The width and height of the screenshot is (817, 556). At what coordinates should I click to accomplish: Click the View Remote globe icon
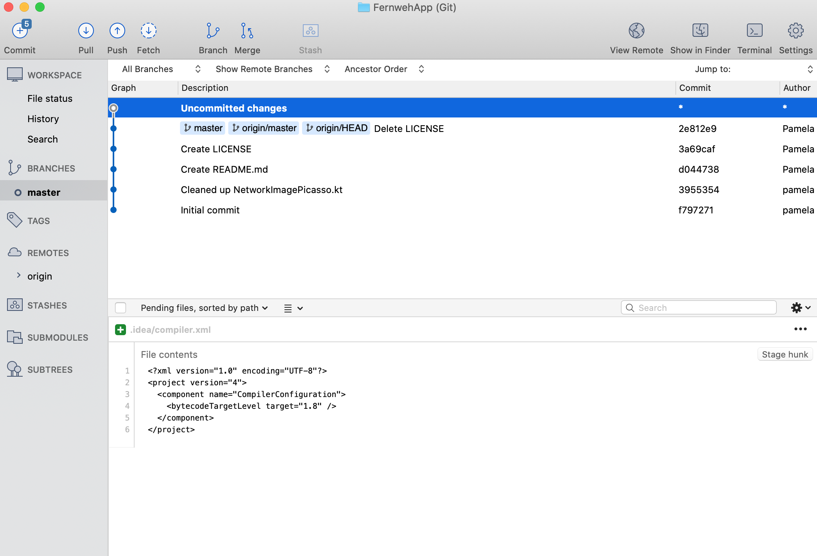(x=637, y=31)
